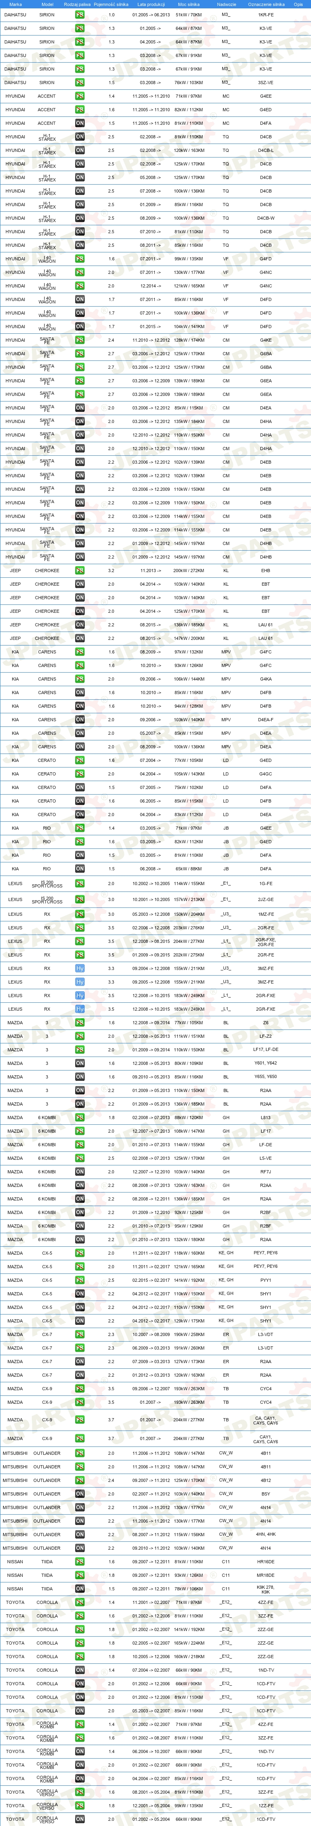
Task: Select the 11.2013 -> production years cell
Action: coord(151,571)
